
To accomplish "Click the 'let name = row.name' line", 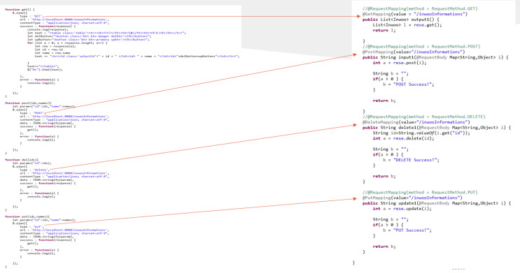I will click(x=52, y=53).
